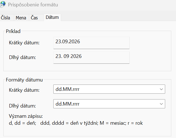Click the Dátum tab
This screenshot has height=138, width=176.
click(52, 17)
